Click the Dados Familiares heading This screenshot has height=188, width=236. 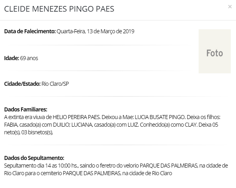coord(26,109)
